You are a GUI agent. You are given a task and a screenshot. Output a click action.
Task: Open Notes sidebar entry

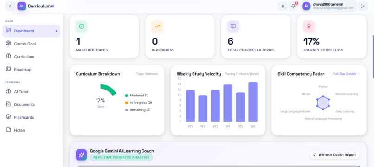pyautogui.click(x=32, y=130)
